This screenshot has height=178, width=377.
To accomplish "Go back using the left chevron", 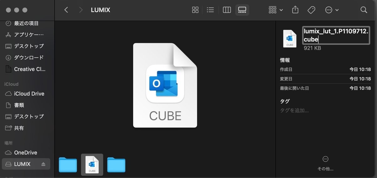I will (x=66, y=10).
